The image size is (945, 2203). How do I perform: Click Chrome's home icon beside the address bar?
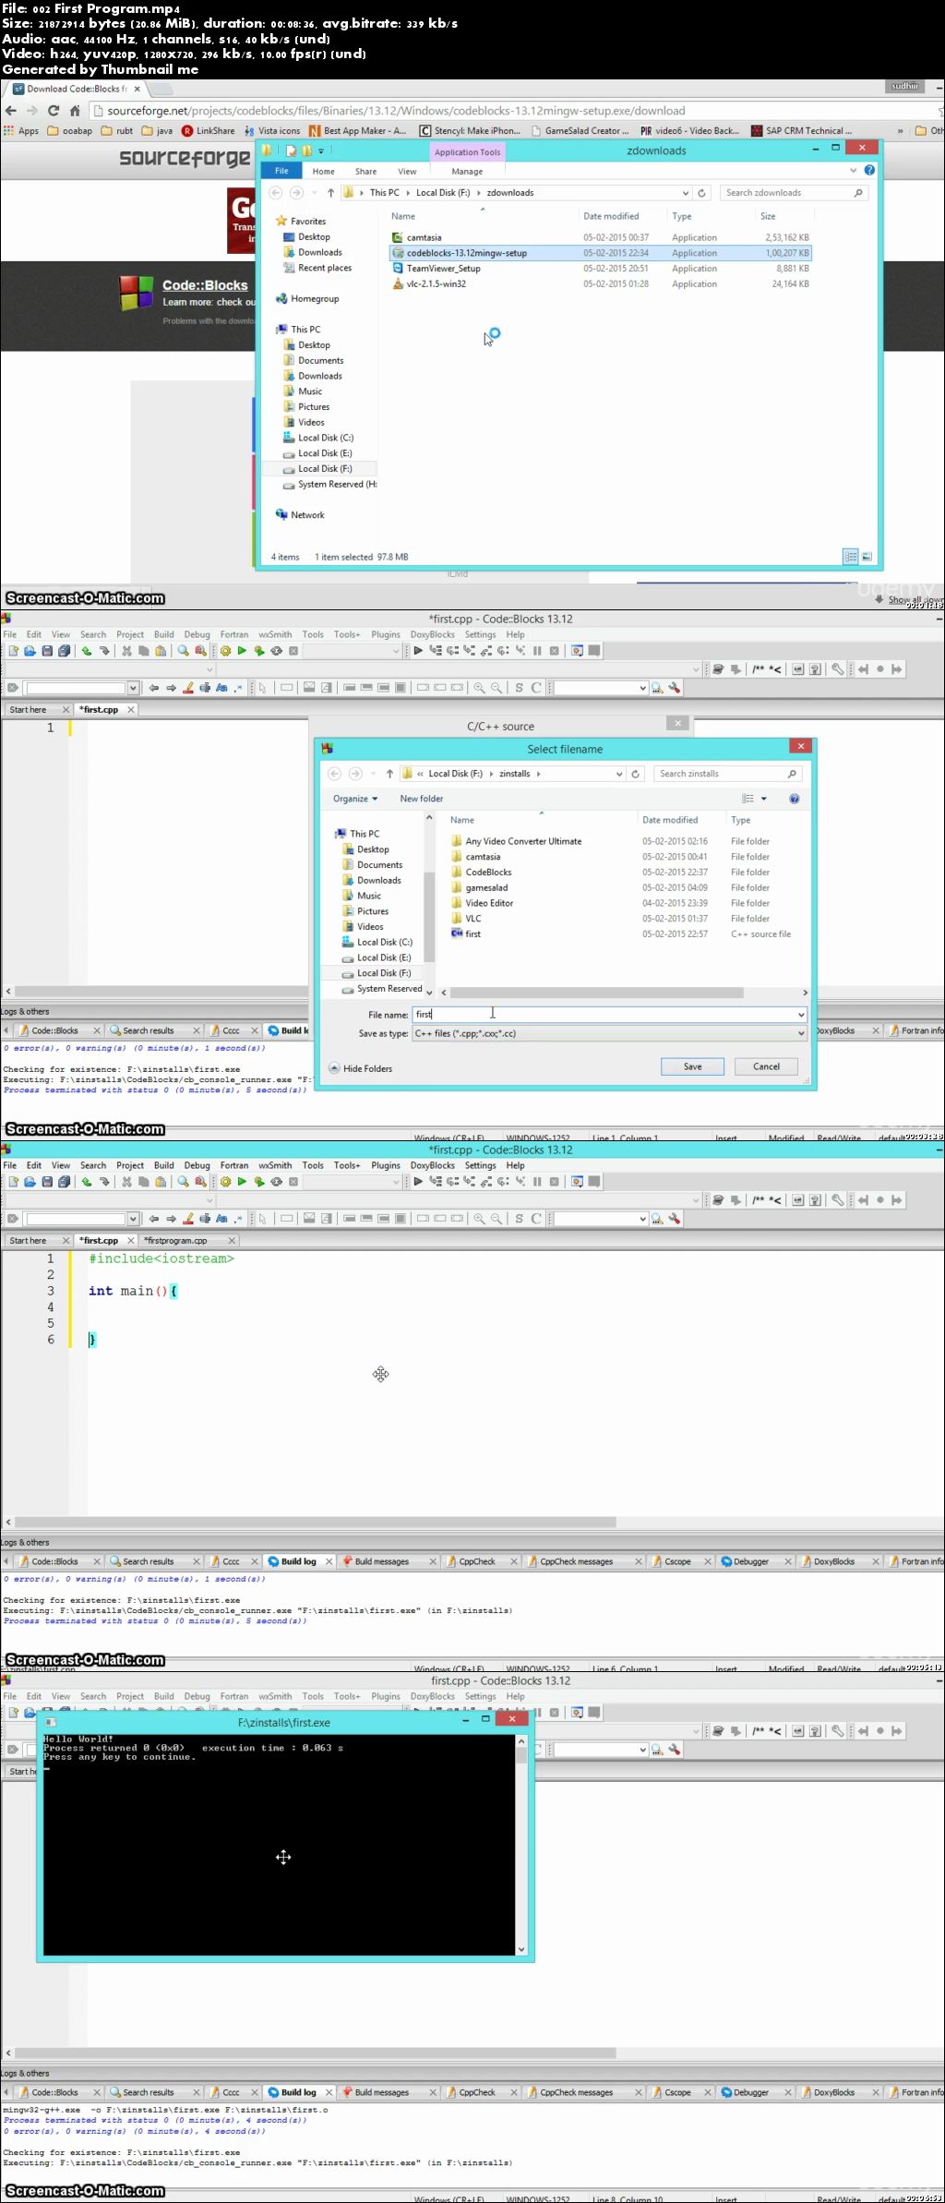[75, 111]
